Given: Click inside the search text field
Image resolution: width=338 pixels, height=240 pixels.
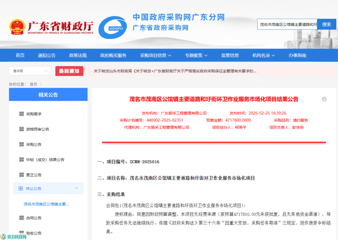Looking at the screenshot, I should [287, 24].
